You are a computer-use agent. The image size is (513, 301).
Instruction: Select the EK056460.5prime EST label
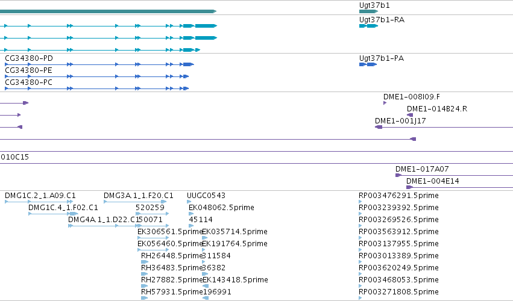coord(170,244)
